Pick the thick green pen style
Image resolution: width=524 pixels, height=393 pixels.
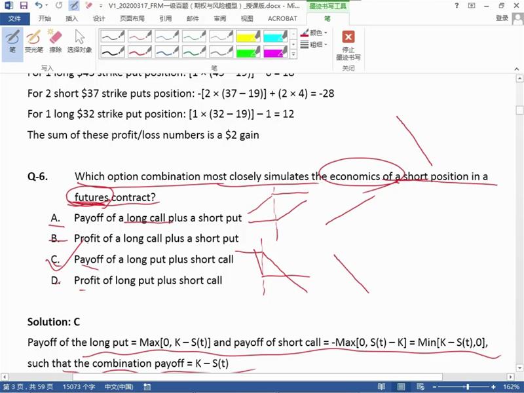tap(194, 52)
